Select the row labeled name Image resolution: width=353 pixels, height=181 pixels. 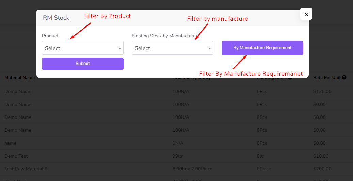click(x=10, y=143)
